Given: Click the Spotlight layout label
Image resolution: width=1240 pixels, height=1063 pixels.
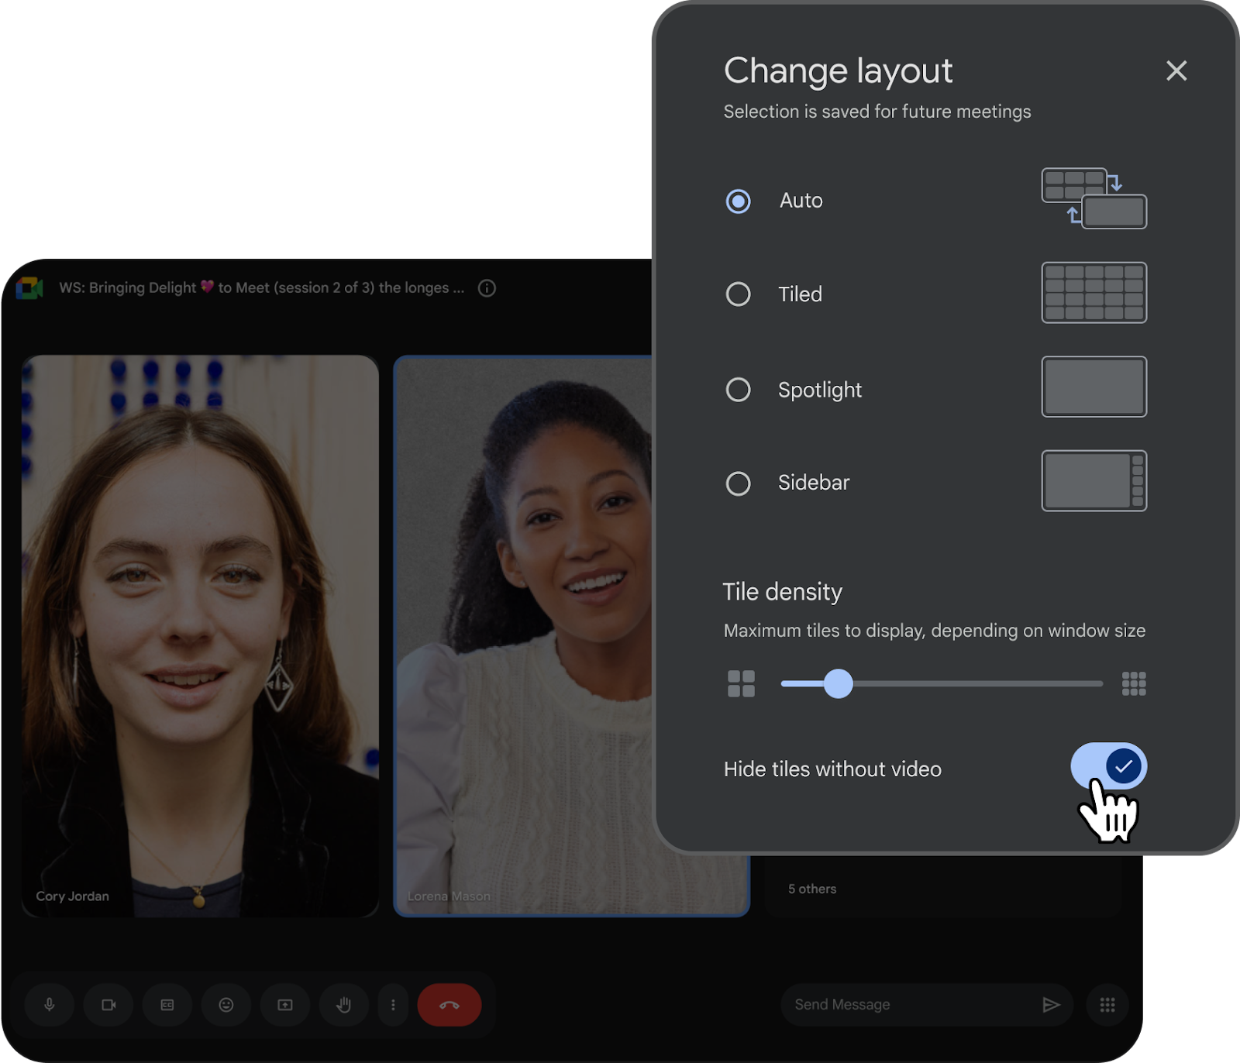Looking at the screenshot, I should (x=820, y=390).
